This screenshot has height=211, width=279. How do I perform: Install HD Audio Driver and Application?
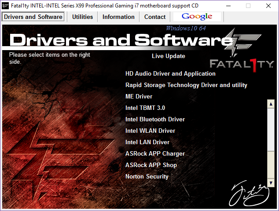point(170,73)
